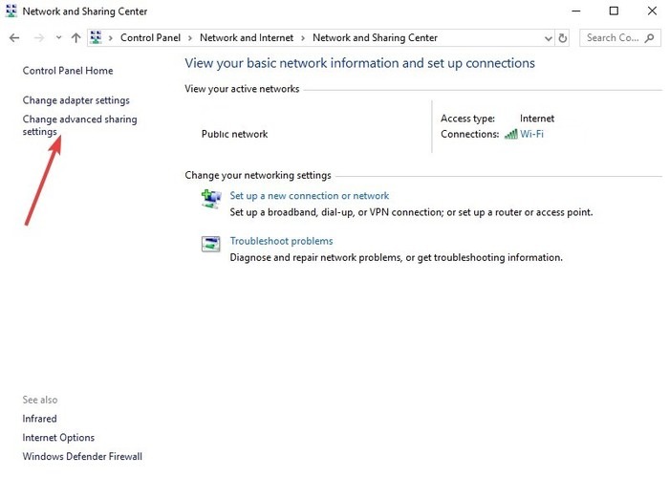This screenshot has width=669, height=478.
Task: Open the address bar history dropdown
Action: click(549, 38)
